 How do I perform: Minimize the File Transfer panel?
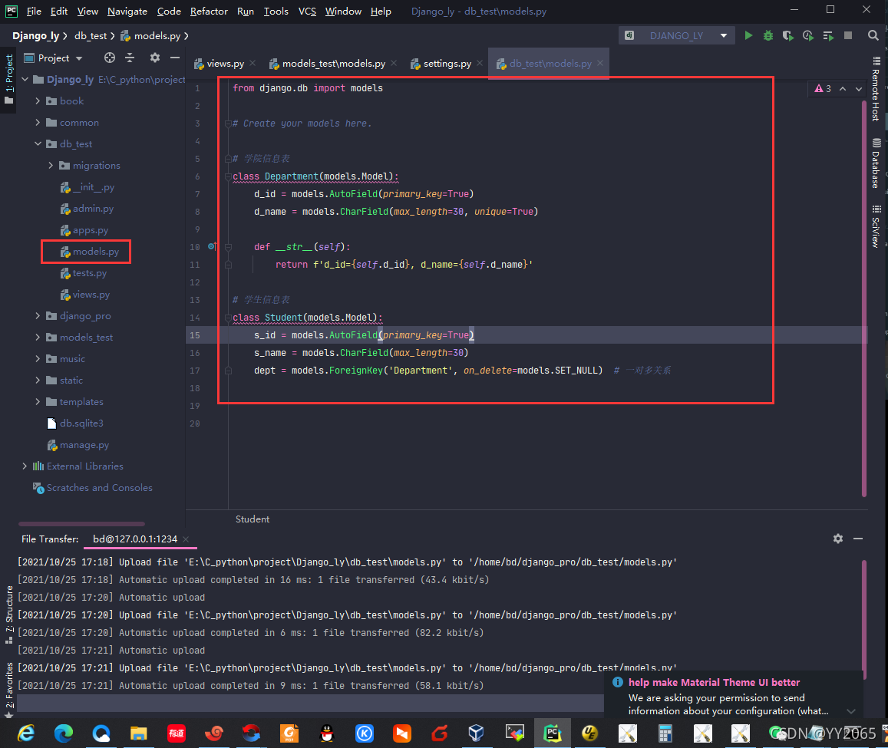[x=858, y=539]
